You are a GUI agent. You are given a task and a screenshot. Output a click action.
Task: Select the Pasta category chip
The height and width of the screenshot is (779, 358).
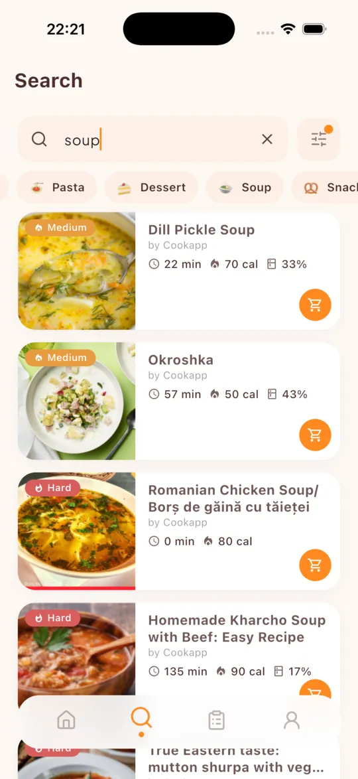(x=57, y=187)
